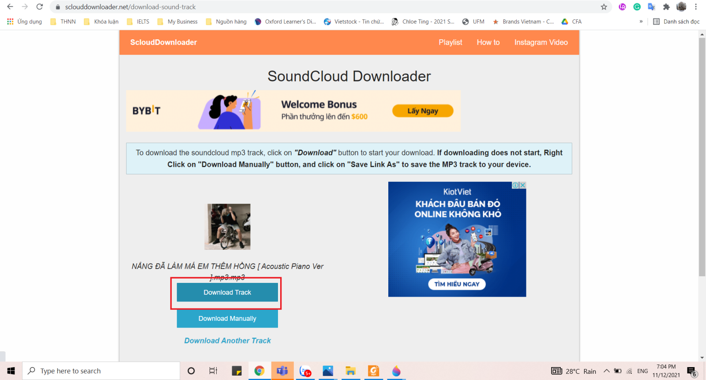This screenshot has height=380, width=706.
Task: Open the Extensions puzzle-piece menu
Action: [666, 7]
